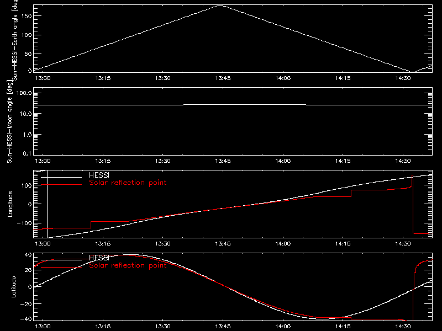Click the 100 tick label on Earth angle axis
This screenshot has height=331, width=442.
[x=27, y=35]
